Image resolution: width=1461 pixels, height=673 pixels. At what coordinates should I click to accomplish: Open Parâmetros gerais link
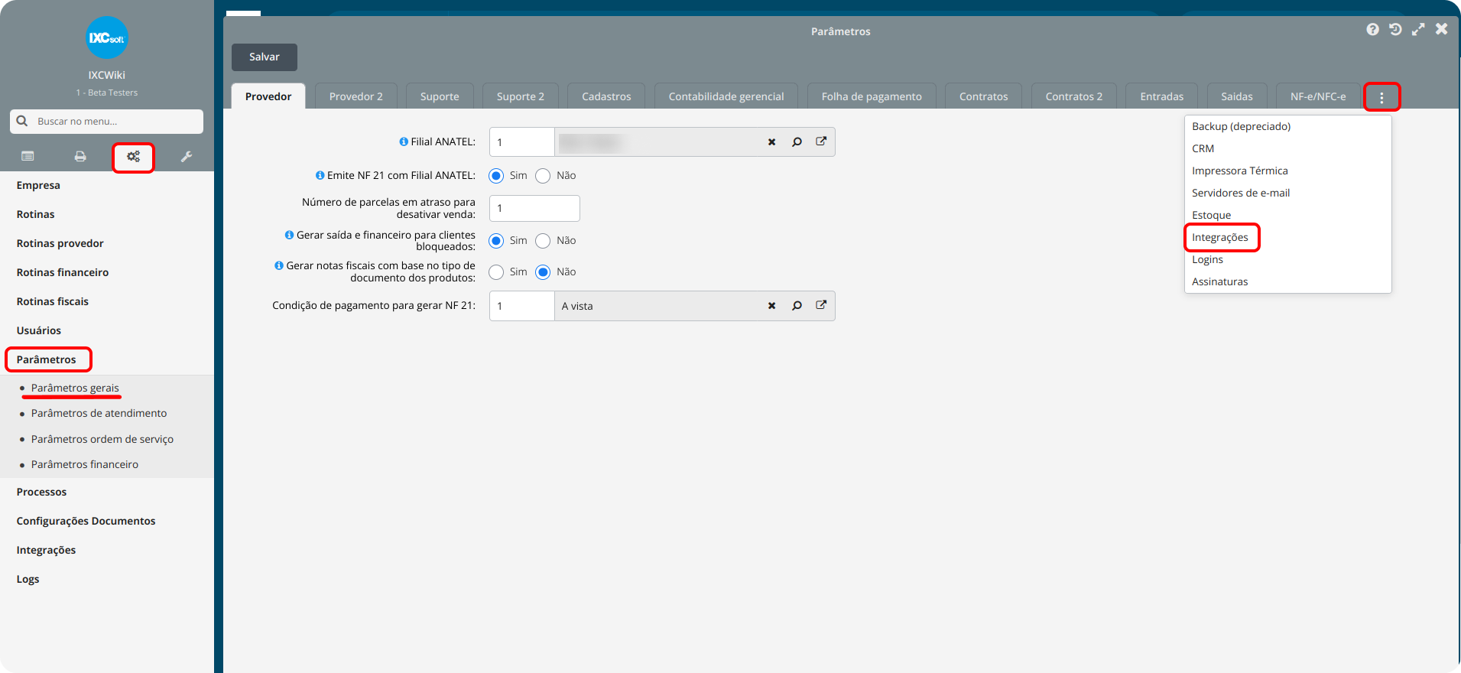click(x=75, y=388)
